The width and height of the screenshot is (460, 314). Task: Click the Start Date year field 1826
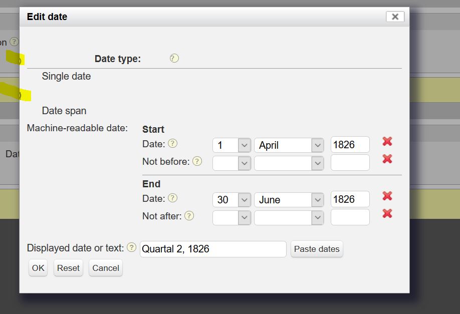coord(350,145)
